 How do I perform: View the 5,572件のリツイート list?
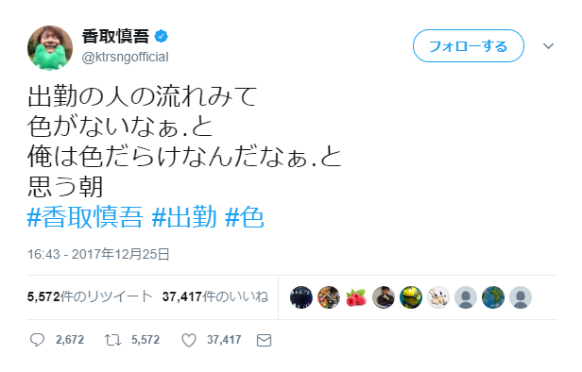pyautogui.click(x=90, y=296)
